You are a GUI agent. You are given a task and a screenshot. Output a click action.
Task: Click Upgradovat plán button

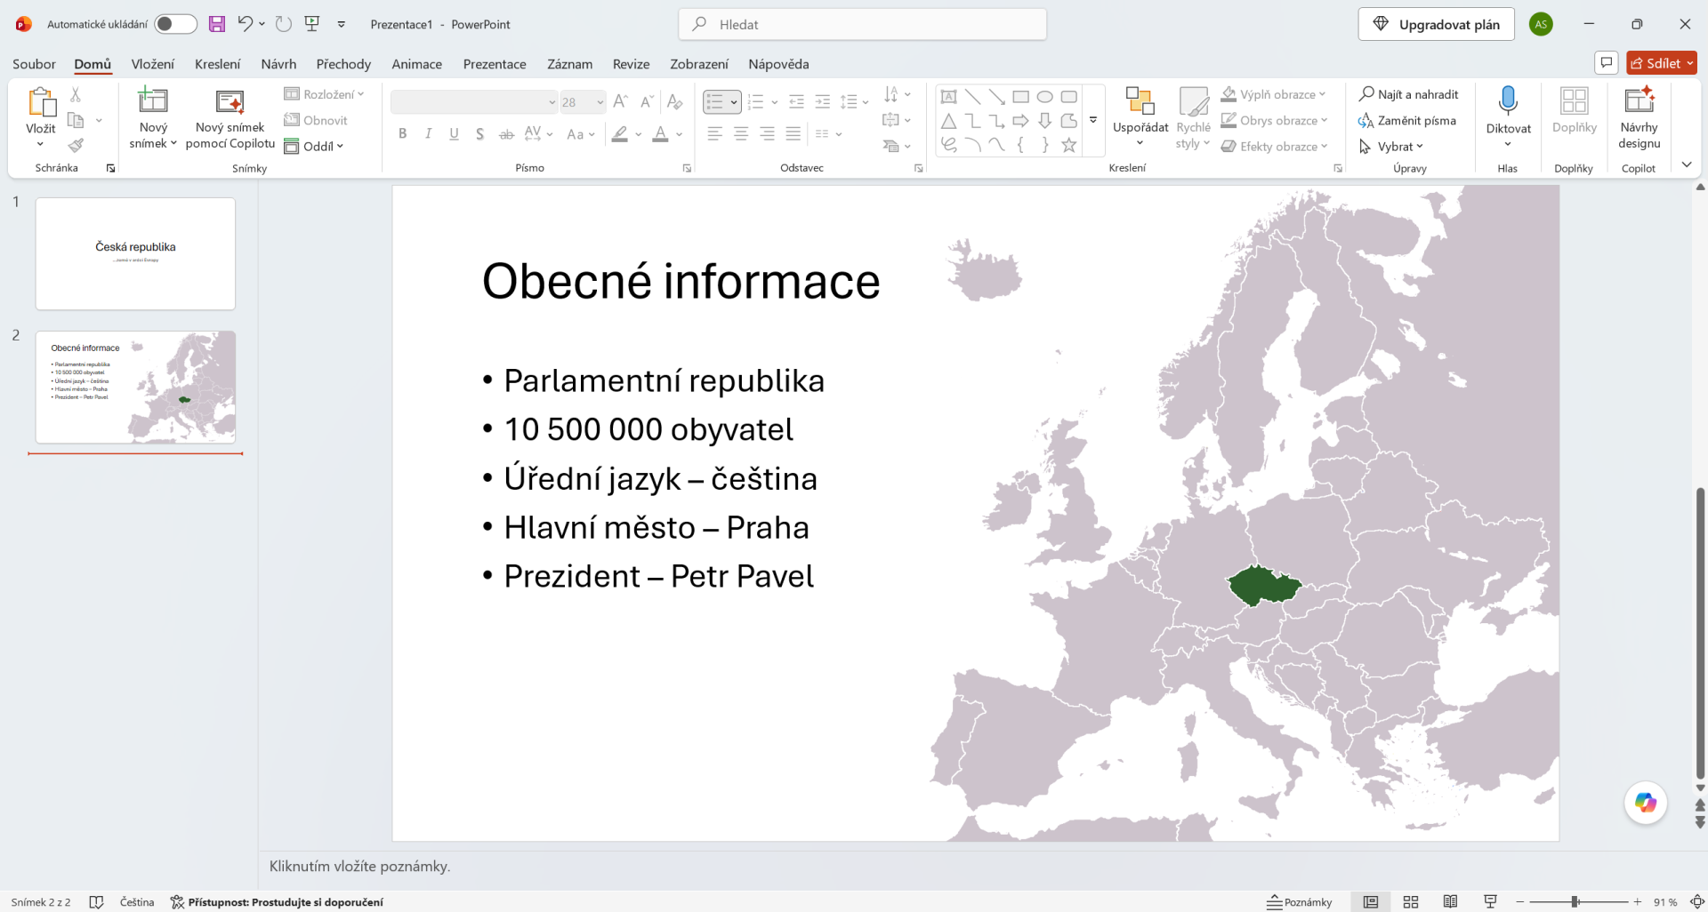pos(1436,24)
